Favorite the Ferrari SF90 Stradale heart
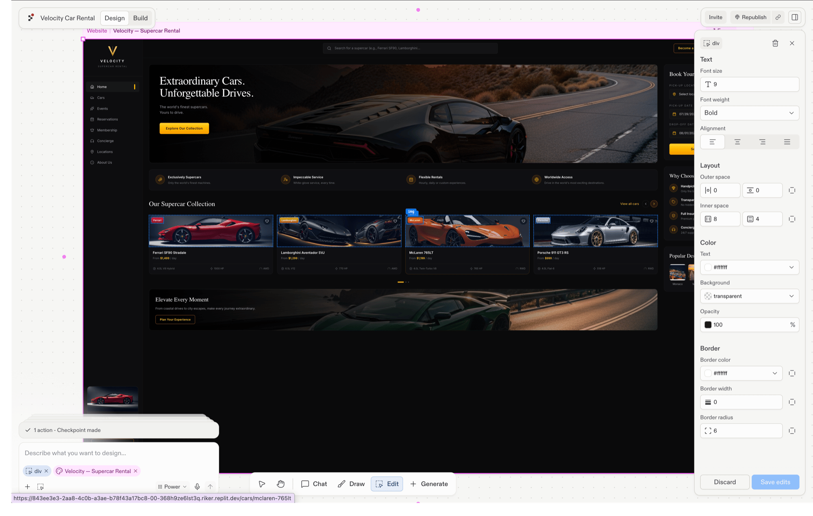The width and height of the screenshot is (813, 516). [267, 221]
